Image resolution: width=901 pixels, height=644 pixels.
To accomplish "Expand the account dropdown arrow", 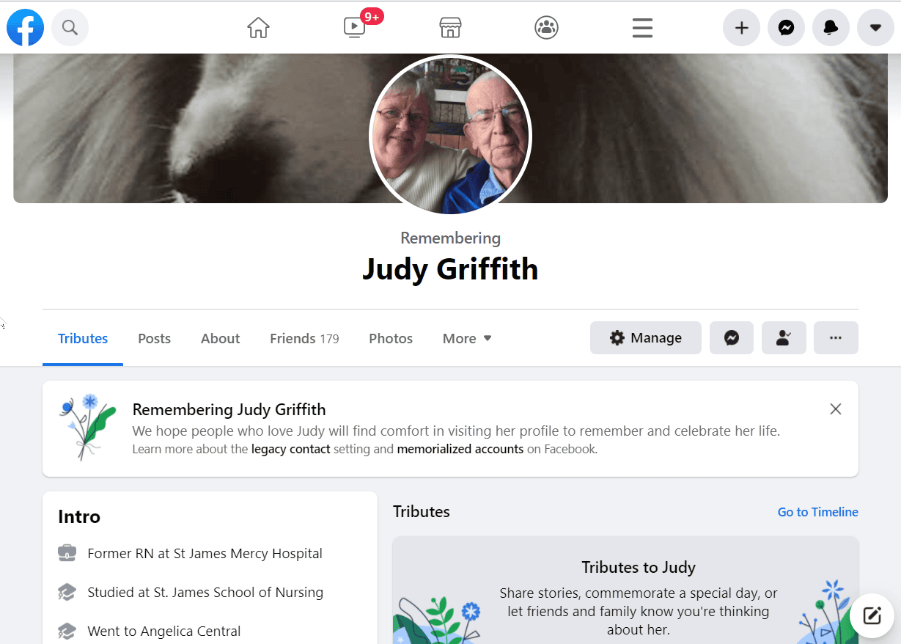I will pos(875,28).
